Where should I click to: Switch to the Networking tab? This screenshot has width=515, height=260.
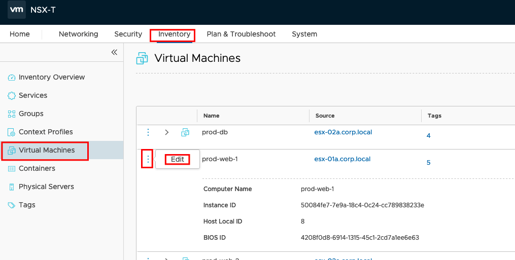click(x=79, y=34)
